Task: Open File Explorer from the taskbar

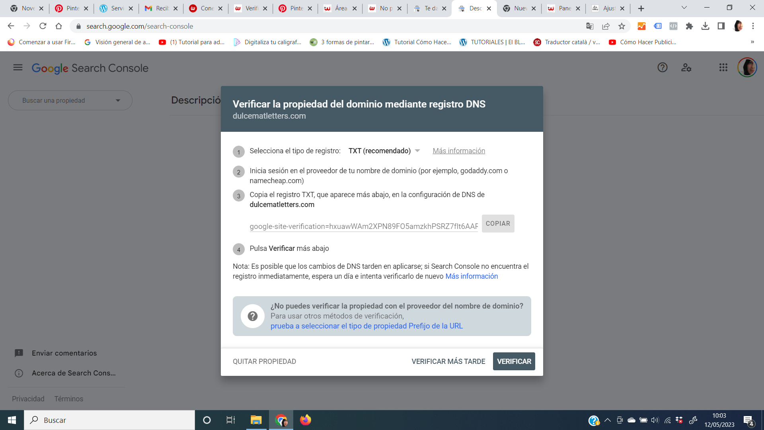Action: click(x=256, y=420)
